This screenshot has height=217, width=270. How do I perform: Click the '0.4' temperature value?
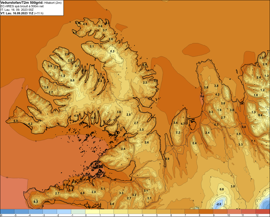[x=260, y=115]
